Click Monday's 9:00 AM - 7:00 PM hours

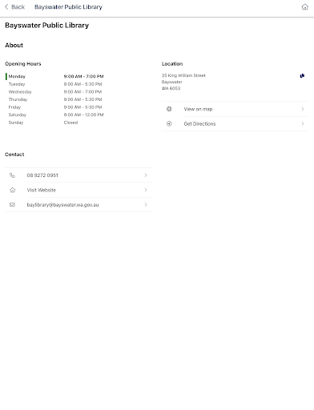tap(83, 76)
